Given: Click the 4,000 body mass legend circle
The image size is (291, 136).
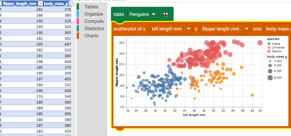Looking at the screenshot, I should [270, 66].
